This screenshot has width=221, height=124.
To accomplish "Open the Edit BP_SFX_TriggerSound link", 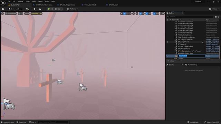I will pyautogui.click(x=212, y=46).
